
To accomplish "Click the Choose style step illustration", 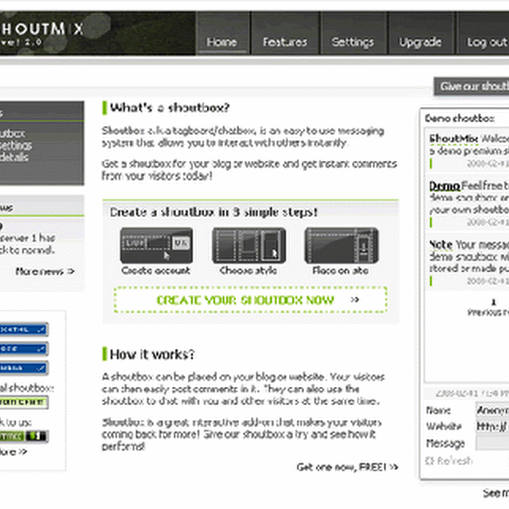I will (x=249, y=246).
